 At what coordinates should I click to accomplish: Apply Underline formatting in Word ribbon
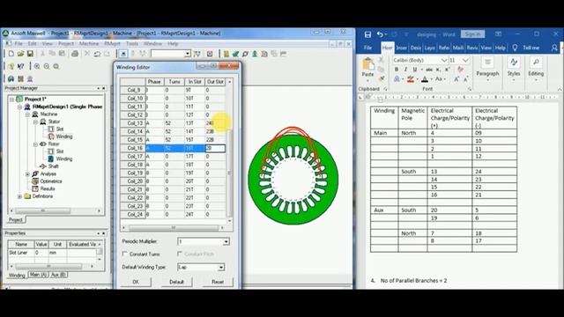pos(415,70)
